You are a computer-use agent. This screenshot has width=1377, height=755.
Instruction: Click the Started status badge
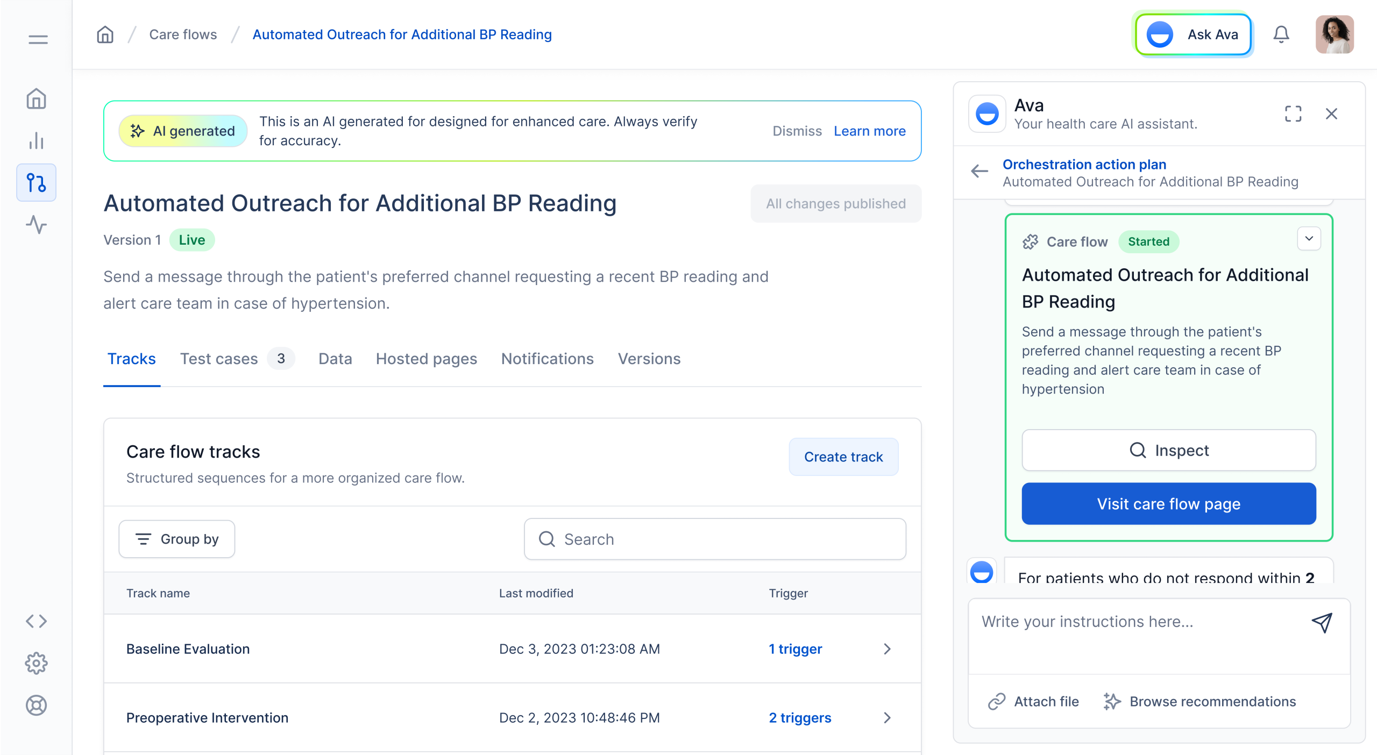pos(1148,241)
